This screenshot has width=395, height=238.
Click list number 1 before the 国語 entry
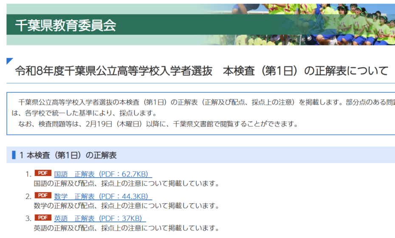pyautogui.click(x=28, y=174)
